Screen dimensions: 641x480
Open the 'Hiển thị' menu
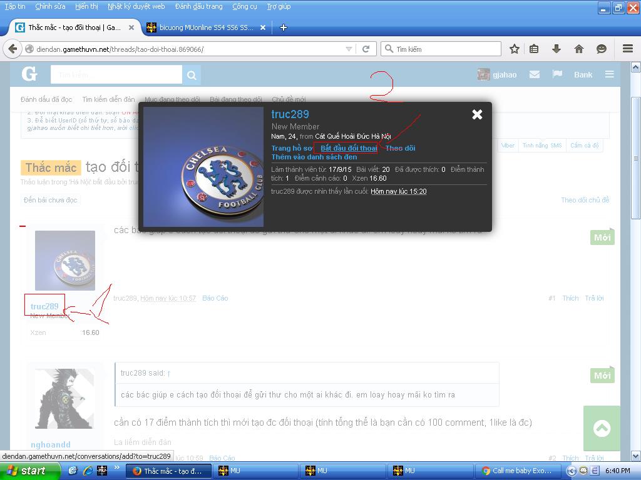click(86, 6)
